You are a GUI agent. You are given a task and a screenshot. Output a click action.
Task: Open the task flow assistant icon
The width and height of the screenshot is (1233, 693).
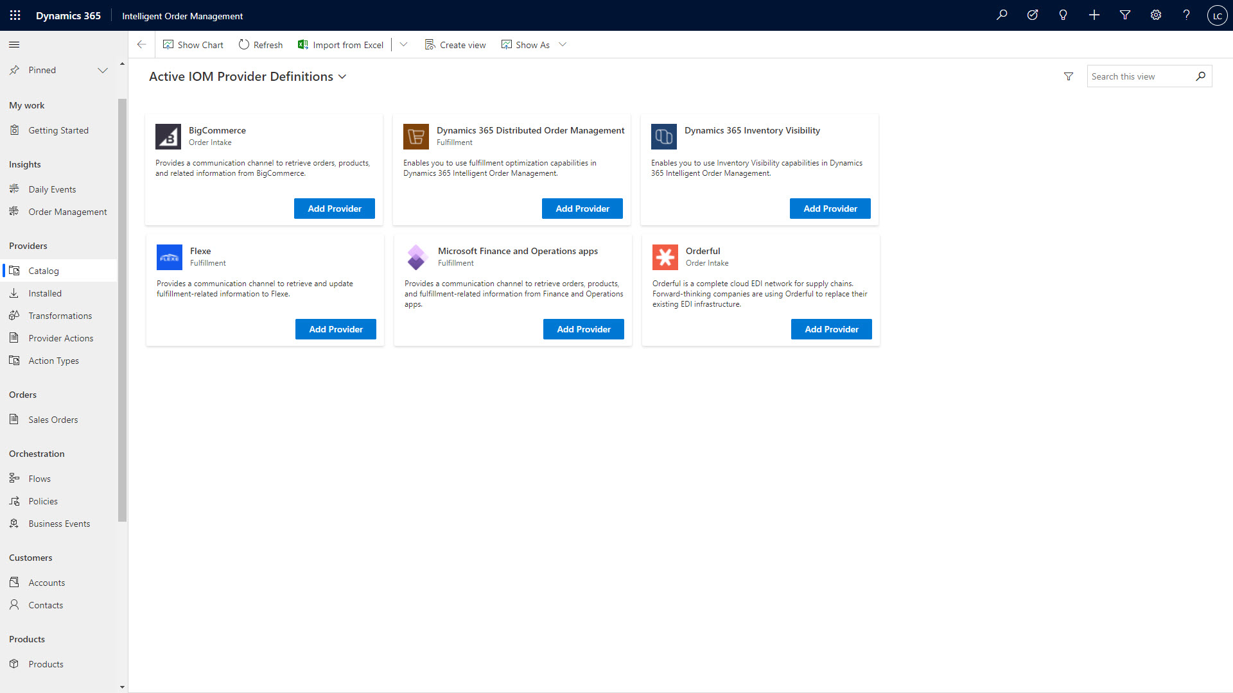coord(1033,15)
